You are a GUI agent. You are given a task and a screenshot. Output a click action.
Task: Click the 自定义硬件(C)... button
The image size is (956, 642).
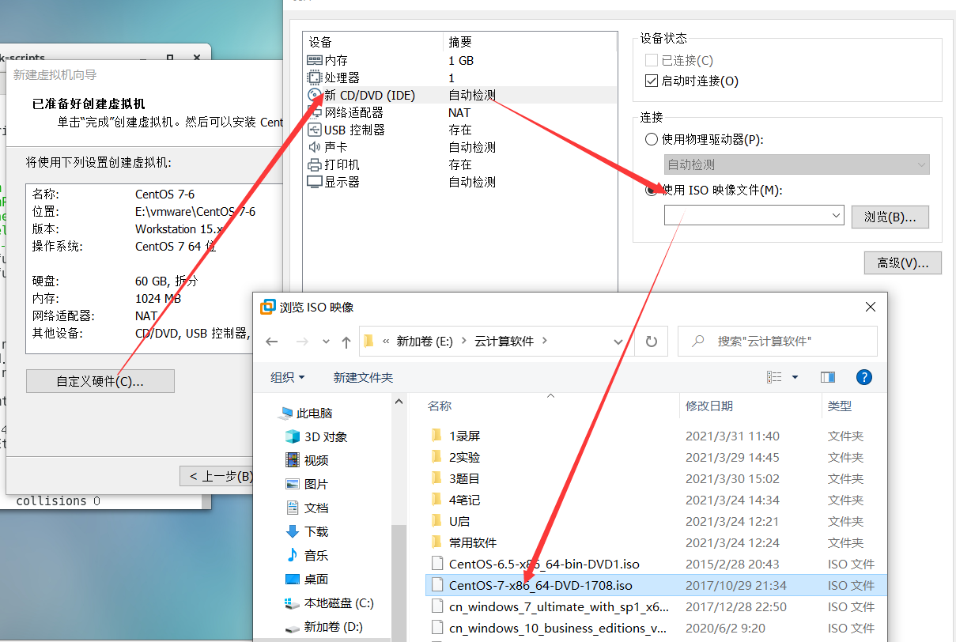pyautogui.click(x=100, y=381)
